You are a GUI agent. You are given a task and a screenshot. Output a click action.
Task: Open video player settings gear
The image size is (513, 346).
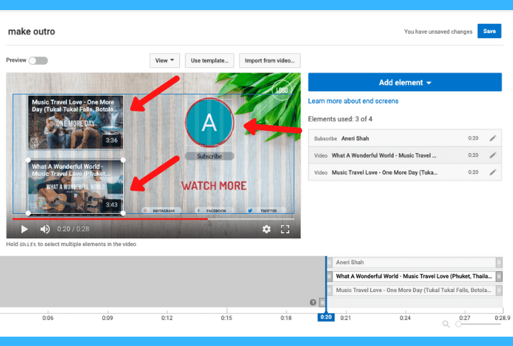click(266, 229)
